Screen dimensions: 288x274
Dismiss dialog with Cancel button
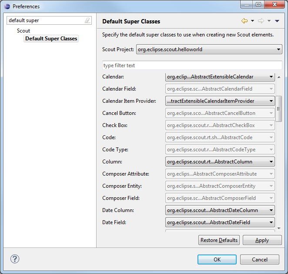coord(260,259)
